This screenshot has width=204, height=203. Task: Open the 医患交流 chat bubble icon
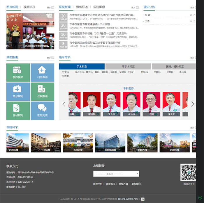point(42,108)
